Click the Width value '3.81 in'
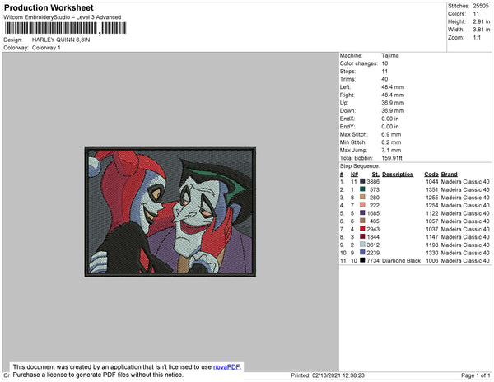The image size is (494, 382). (481, 30)
